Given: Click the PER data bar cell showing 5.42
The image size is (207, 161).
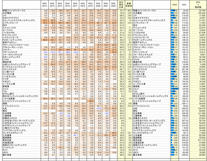Looking at the screenshot, I should (175, 25).
